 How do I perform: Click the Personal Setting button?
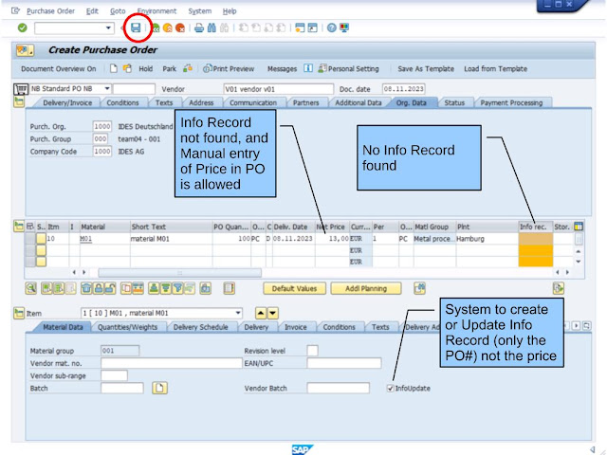coord(348,69)
